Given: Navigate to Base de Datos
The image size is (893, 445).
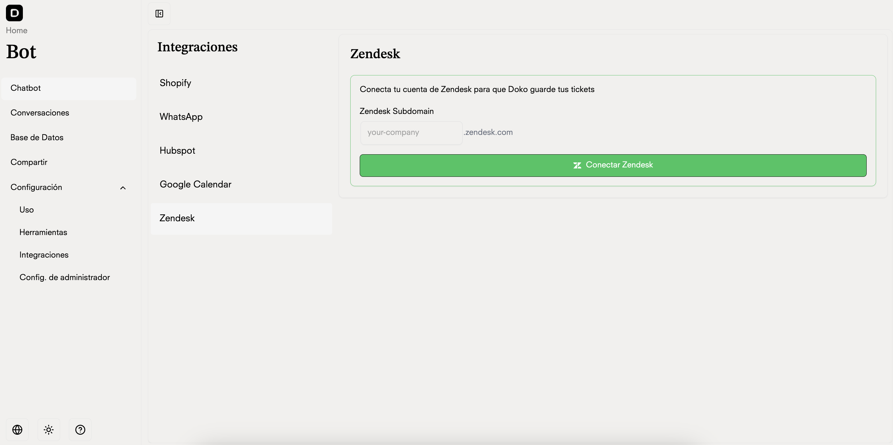Looking at the screenshot, I should [x=37, y=137].
